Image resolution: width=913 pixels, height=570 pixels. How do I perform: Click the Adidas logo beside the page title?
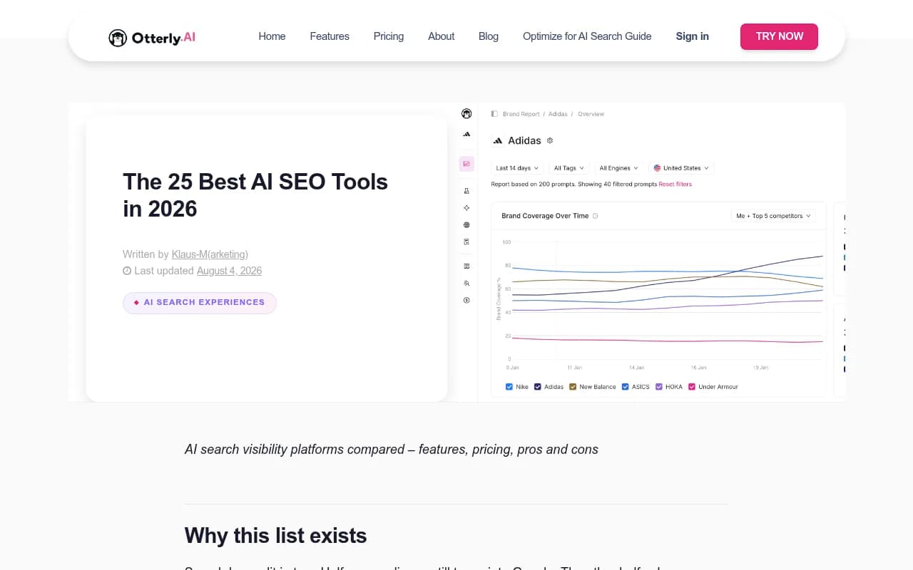coord(498,141)
